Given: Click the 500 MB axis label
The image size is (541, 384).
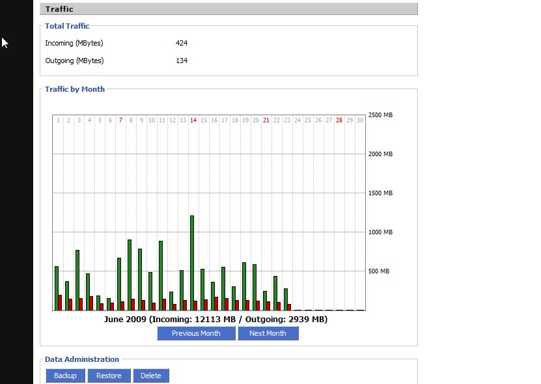Looking at the screenshot, I should 378,271.
